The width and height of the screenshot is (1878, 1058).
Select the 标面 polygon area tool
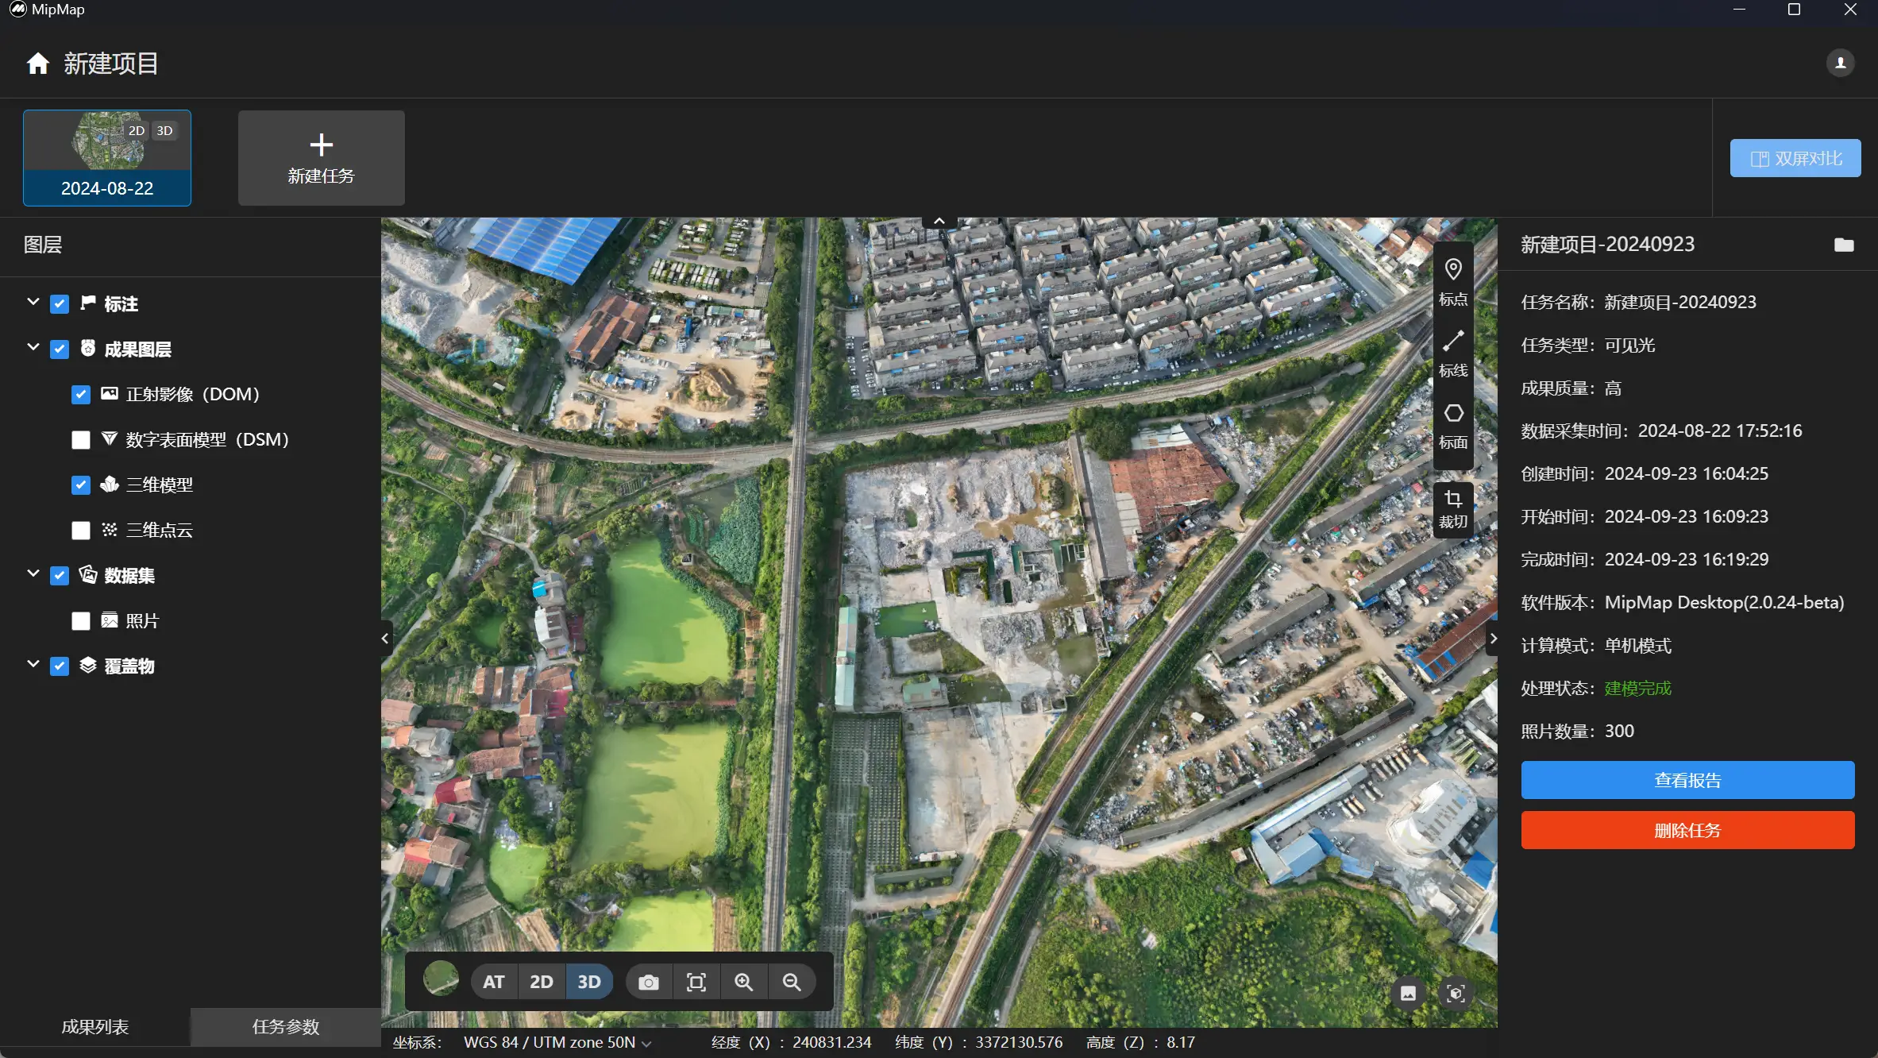(x=1453, y=424)
